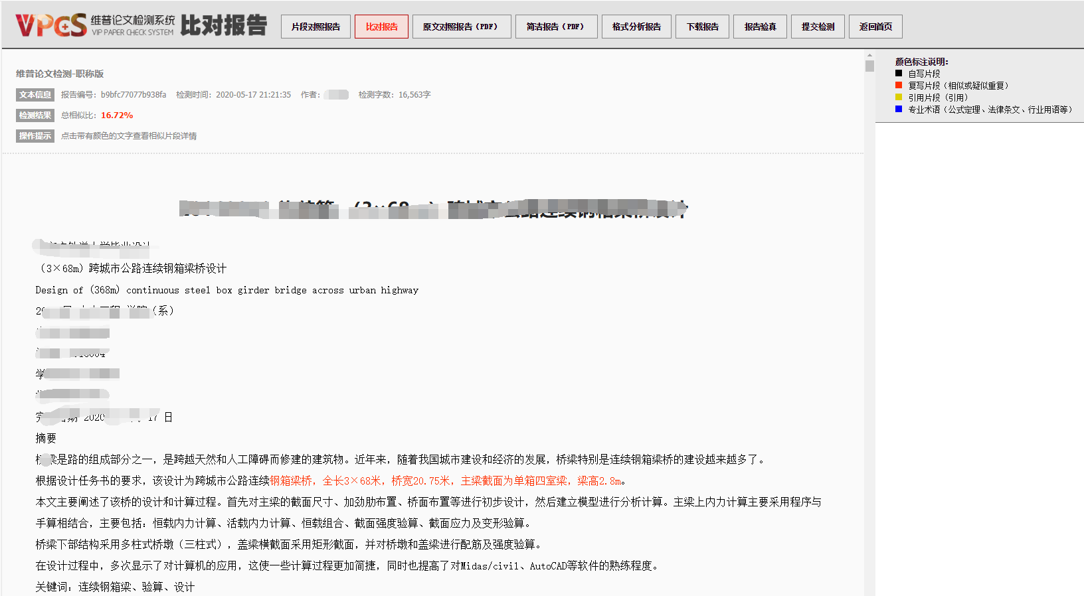Click the red highlighted text 钢箱梁桥，全长3×68米

[x=325, y=481]
